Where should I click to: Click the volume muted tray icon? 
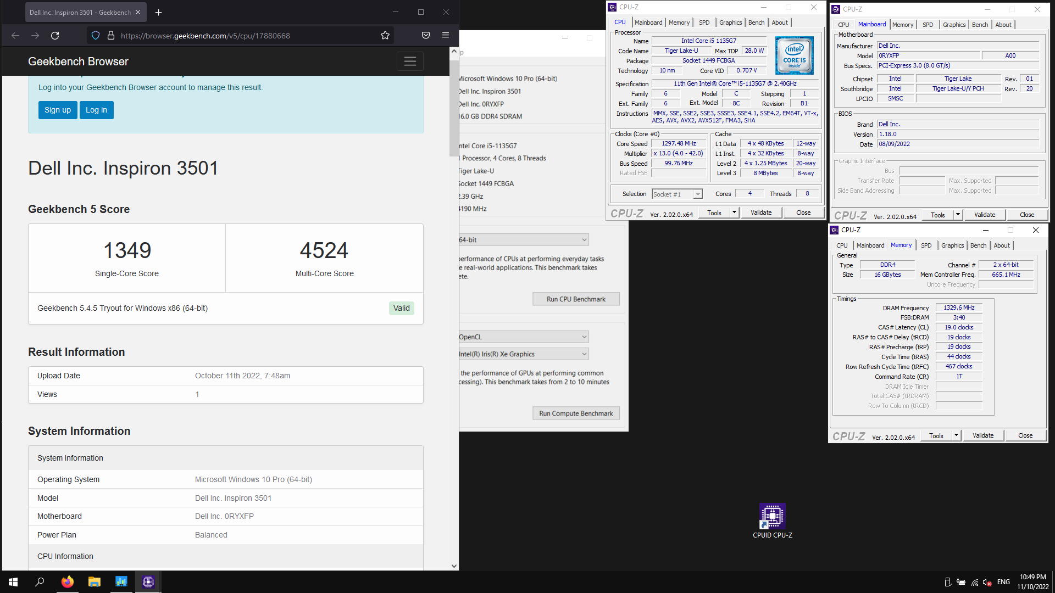(987, 582)
